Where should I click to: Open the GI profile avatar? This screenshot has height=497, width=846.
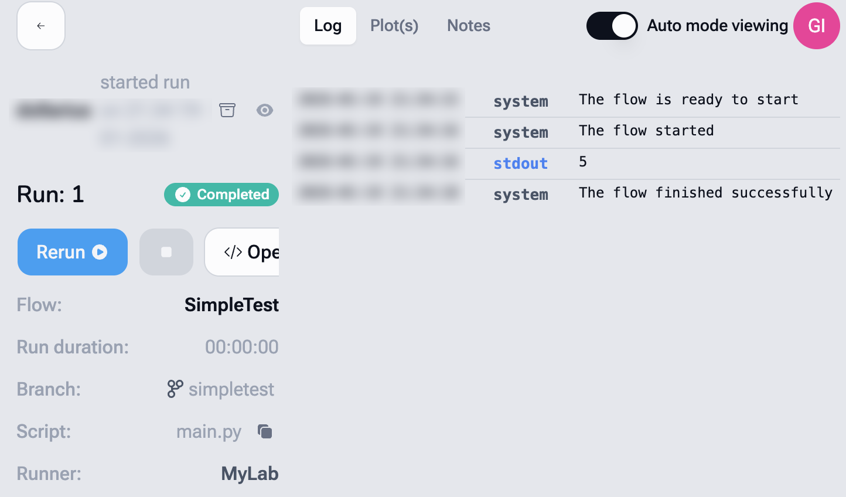point(816,26)
